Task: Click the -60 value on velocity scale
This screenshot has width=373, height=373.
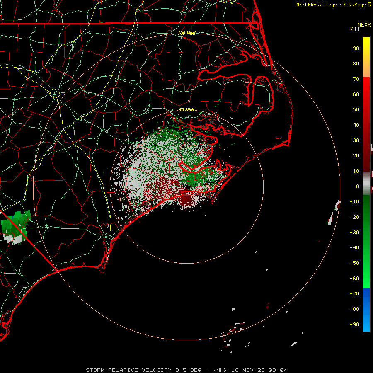Action: pyautogui.click(x=354, y=279)
